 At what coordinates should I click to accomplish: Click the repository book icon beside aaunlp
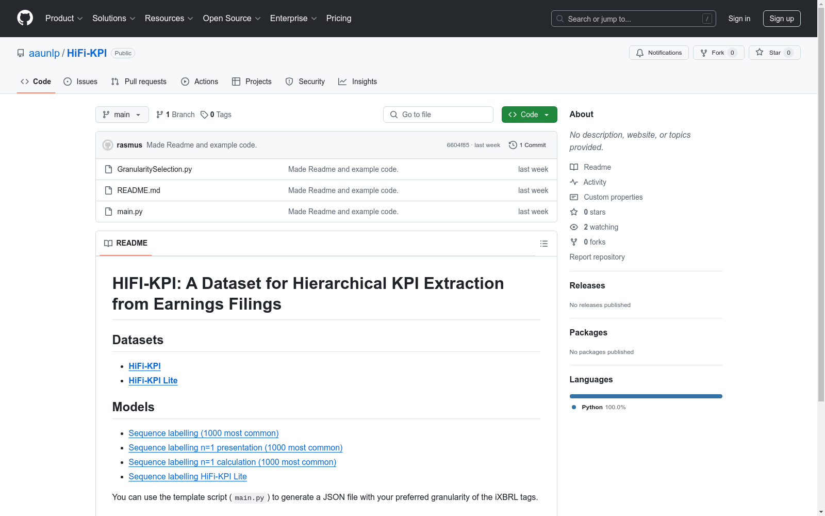pos(21,53)
